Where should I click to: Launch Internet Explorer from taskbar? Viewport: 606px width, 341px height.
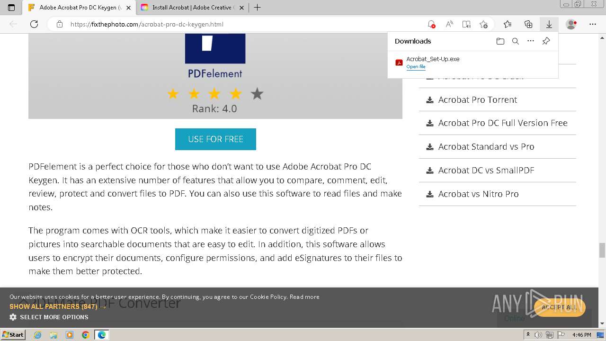click(x=38, y=335)
